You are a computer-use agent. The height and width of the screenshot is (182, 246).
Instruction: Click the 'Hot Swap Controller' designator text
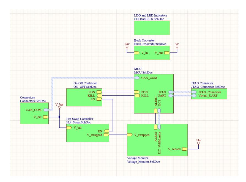point(80,119)
